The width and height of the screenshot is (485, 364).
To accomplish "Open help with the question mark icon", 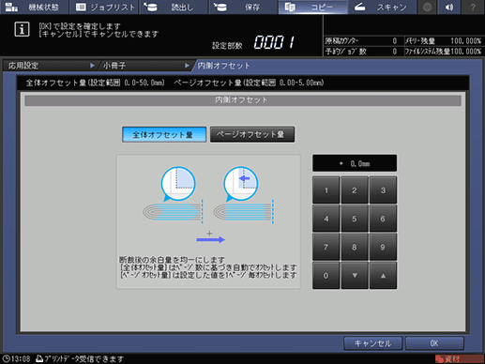I will pyautogui.click(x=473, y=7).
